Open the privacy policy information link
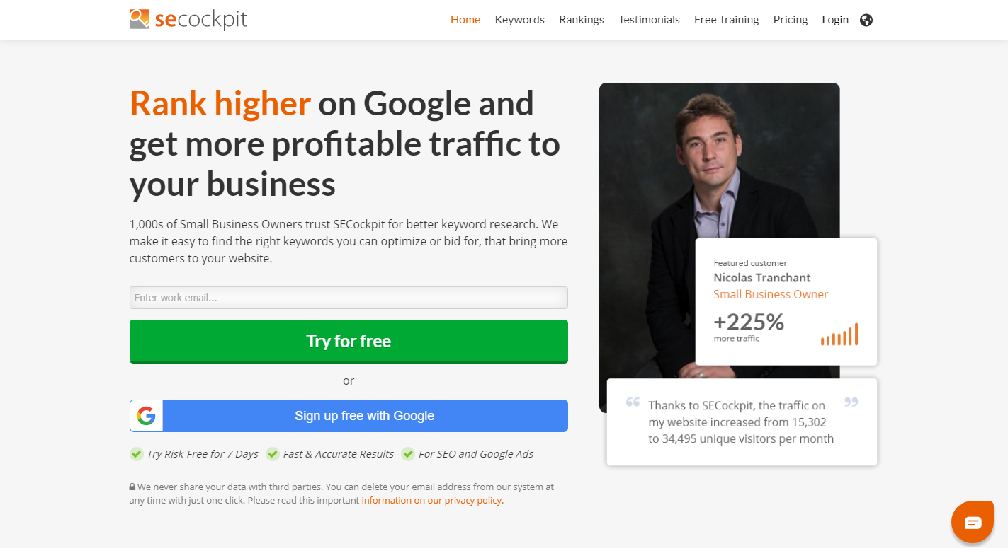Image resolution: width=1008 pixels, height=558 pixels. [x=431, y=500]
